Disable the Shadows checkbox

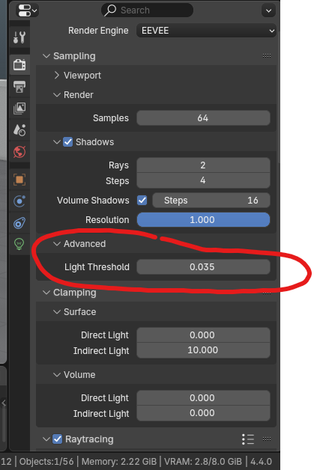point(68,141)
